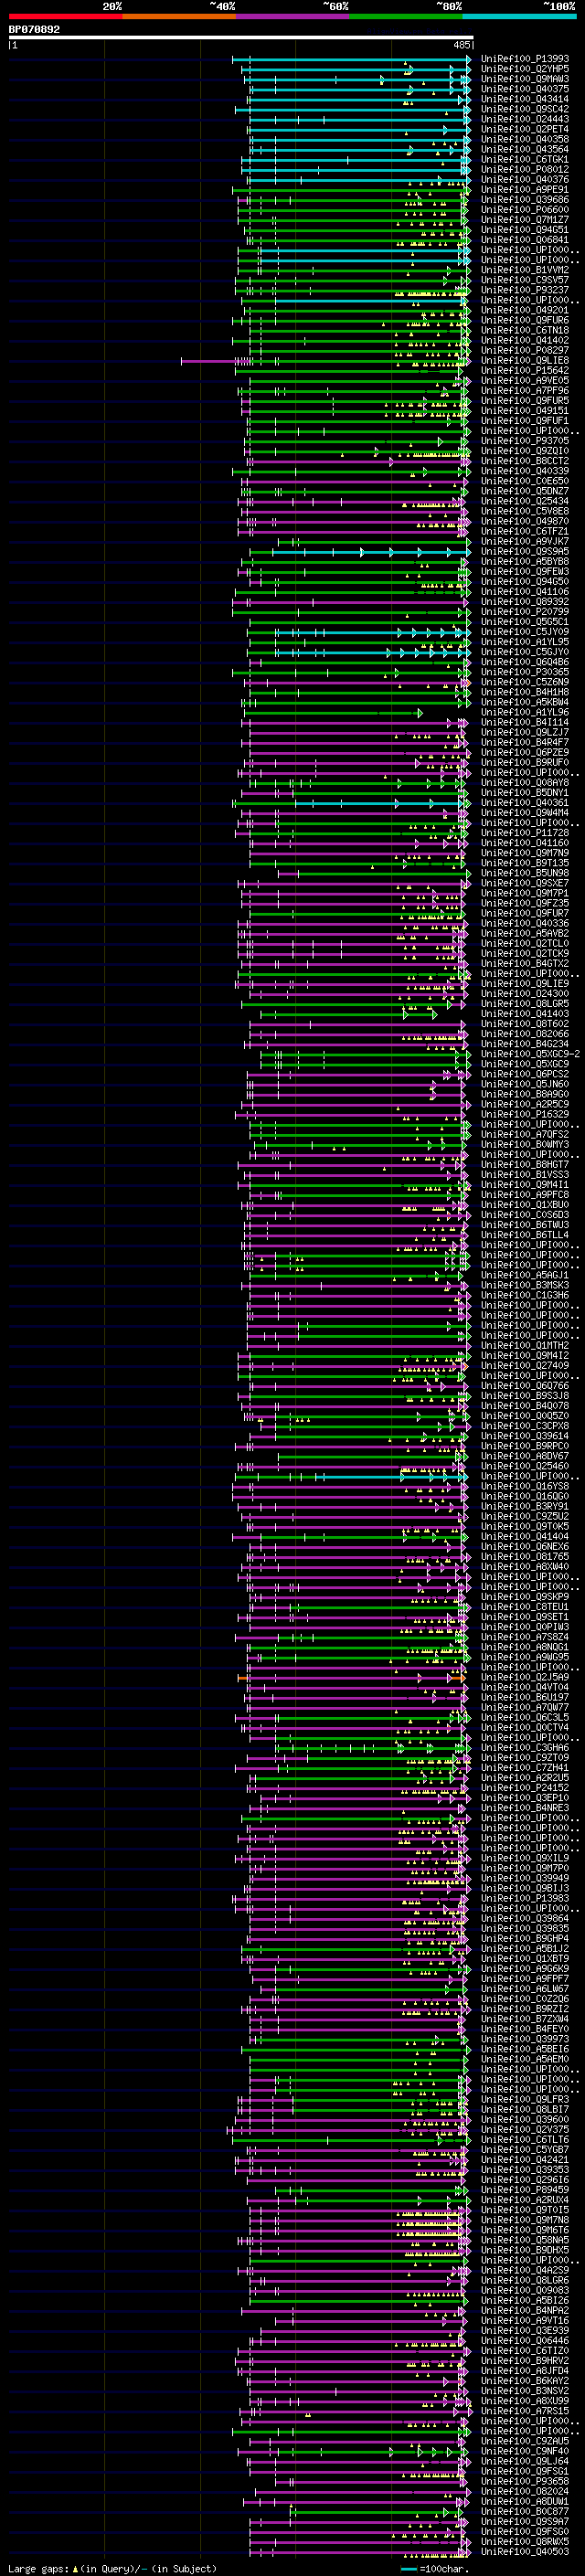Click the UniRef100_Q7M1Z7 label
The width and height of the screenshot is (585, 2576).
click(x=525, y=220)
